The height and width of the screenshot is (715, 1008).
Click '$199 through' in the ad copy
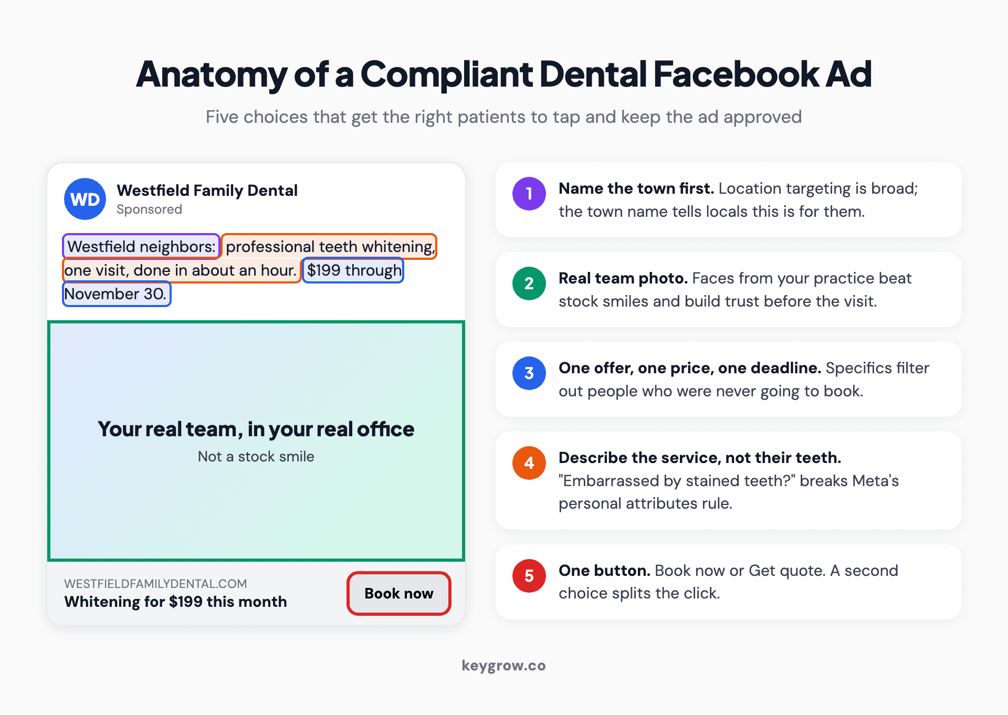(353, 270)
